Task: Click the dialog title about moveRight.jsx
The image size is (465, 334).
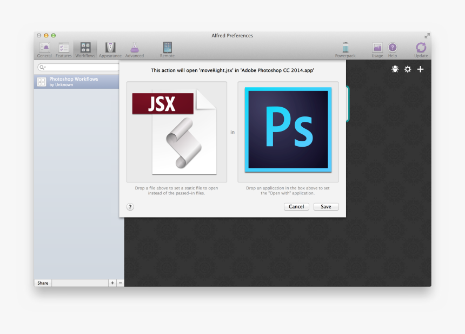Action: [x=232, y=70]
